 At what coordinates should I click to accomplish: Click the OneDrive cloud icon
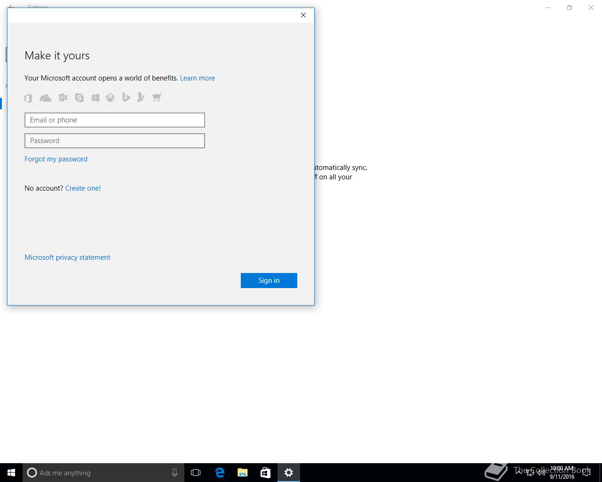click(46, 98)
